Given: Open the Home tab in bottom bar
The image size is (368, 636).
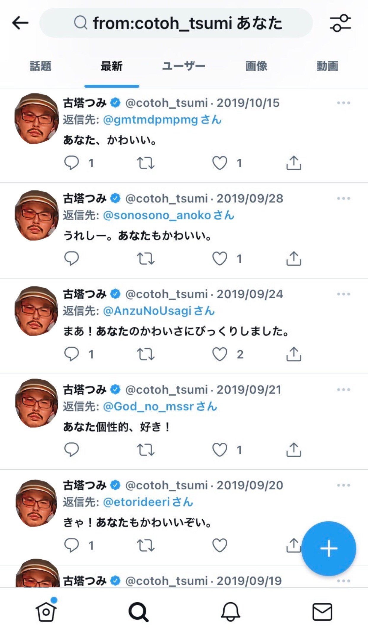Looking at the screenshot, I should pyautogui.click(x=46, y=611).
